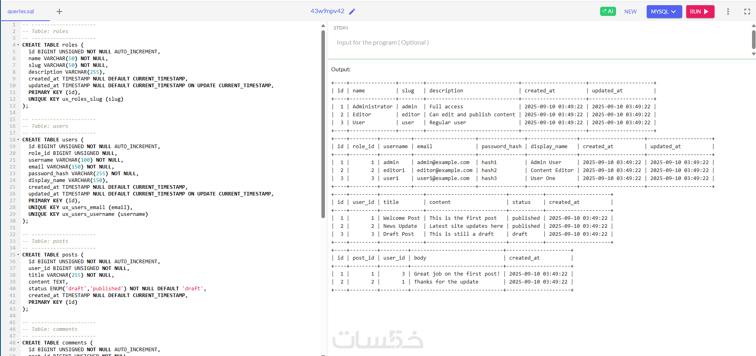Open the MYSQL language dropdown
Viewport: 756px width, 356px height.
coord(664,12)
